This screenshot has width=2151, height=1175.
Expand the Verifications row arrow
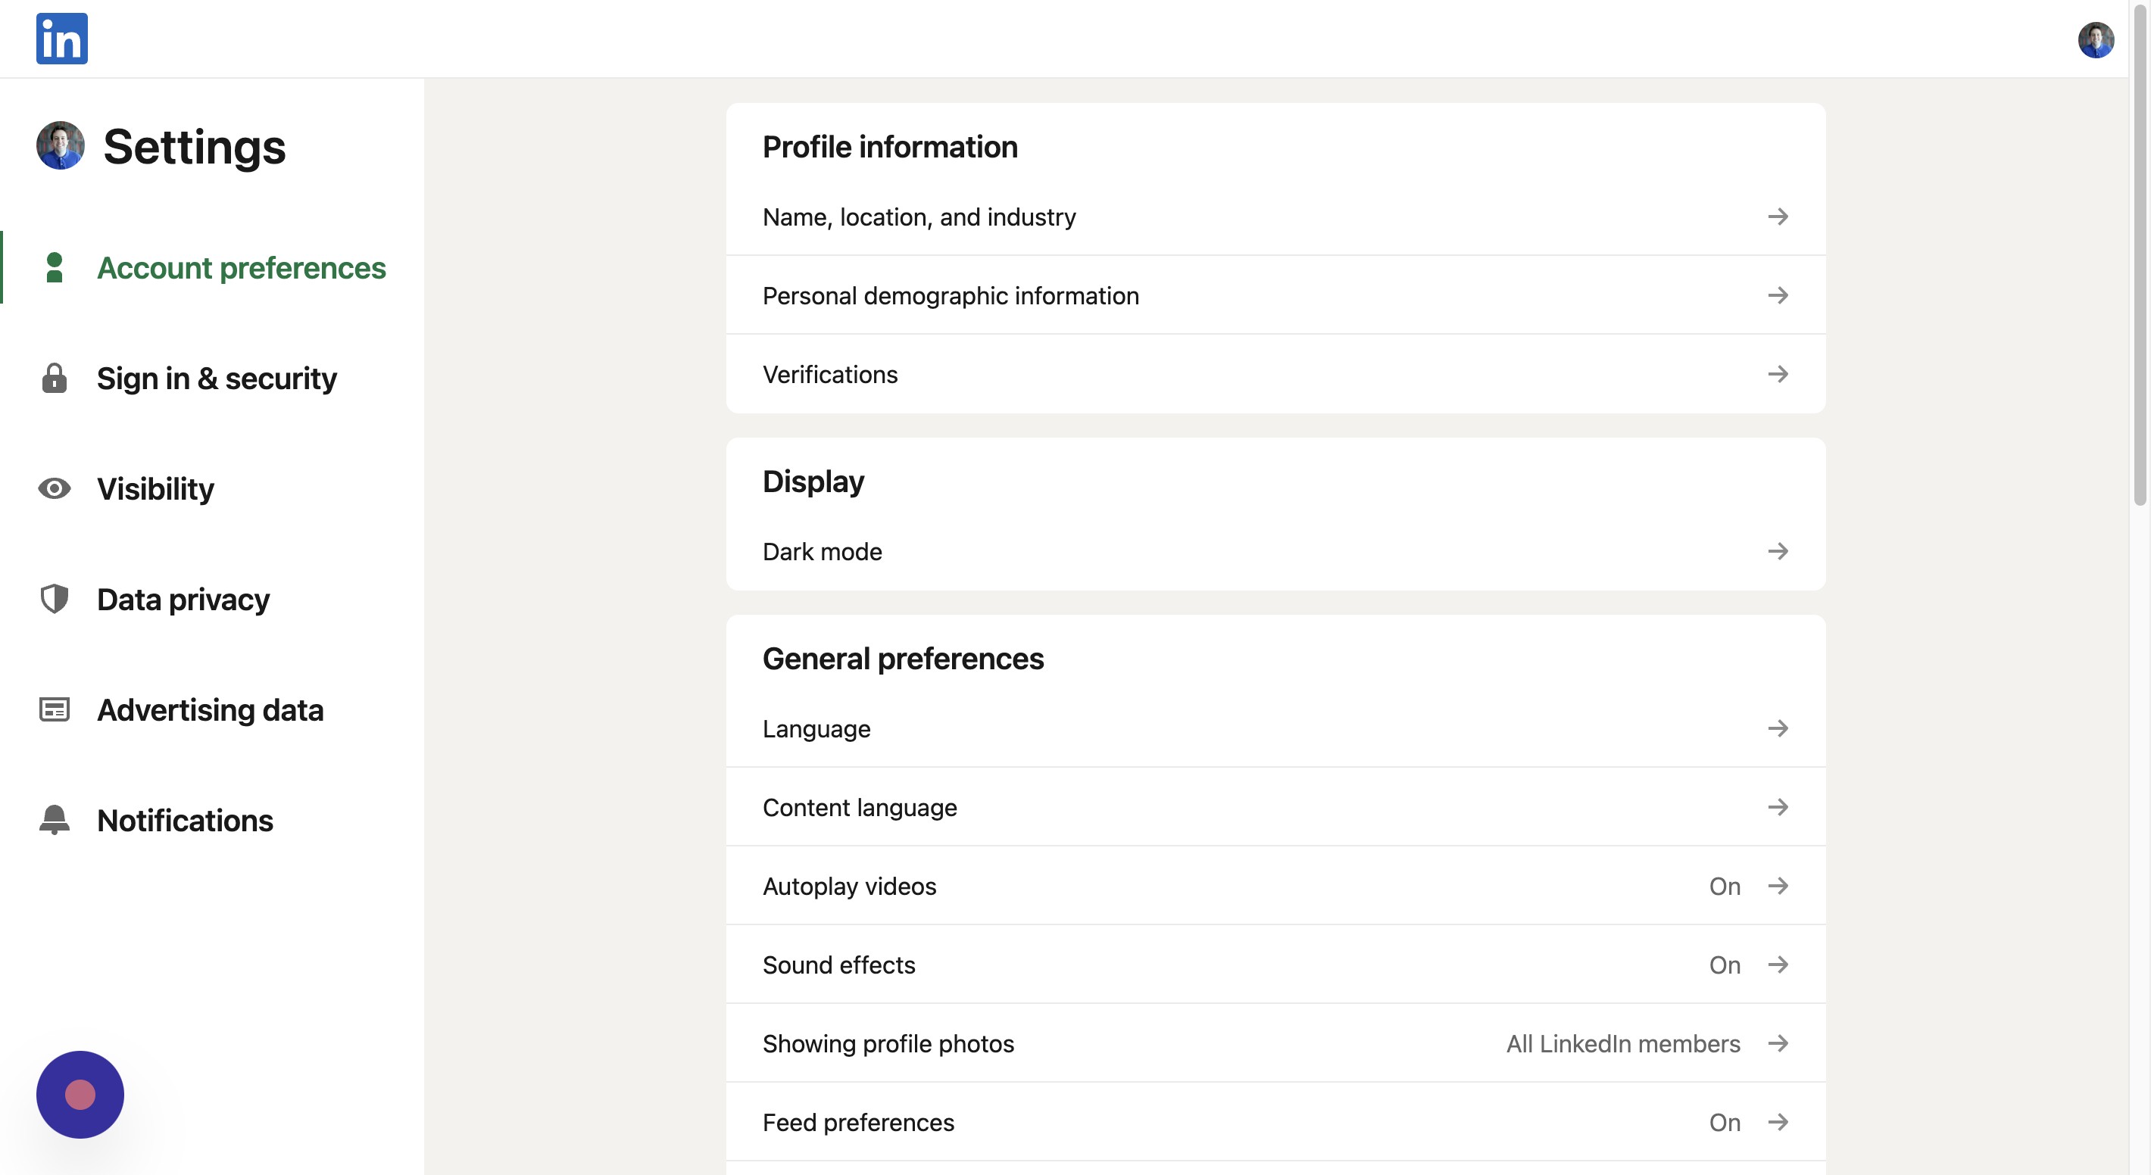point(1778,374)
